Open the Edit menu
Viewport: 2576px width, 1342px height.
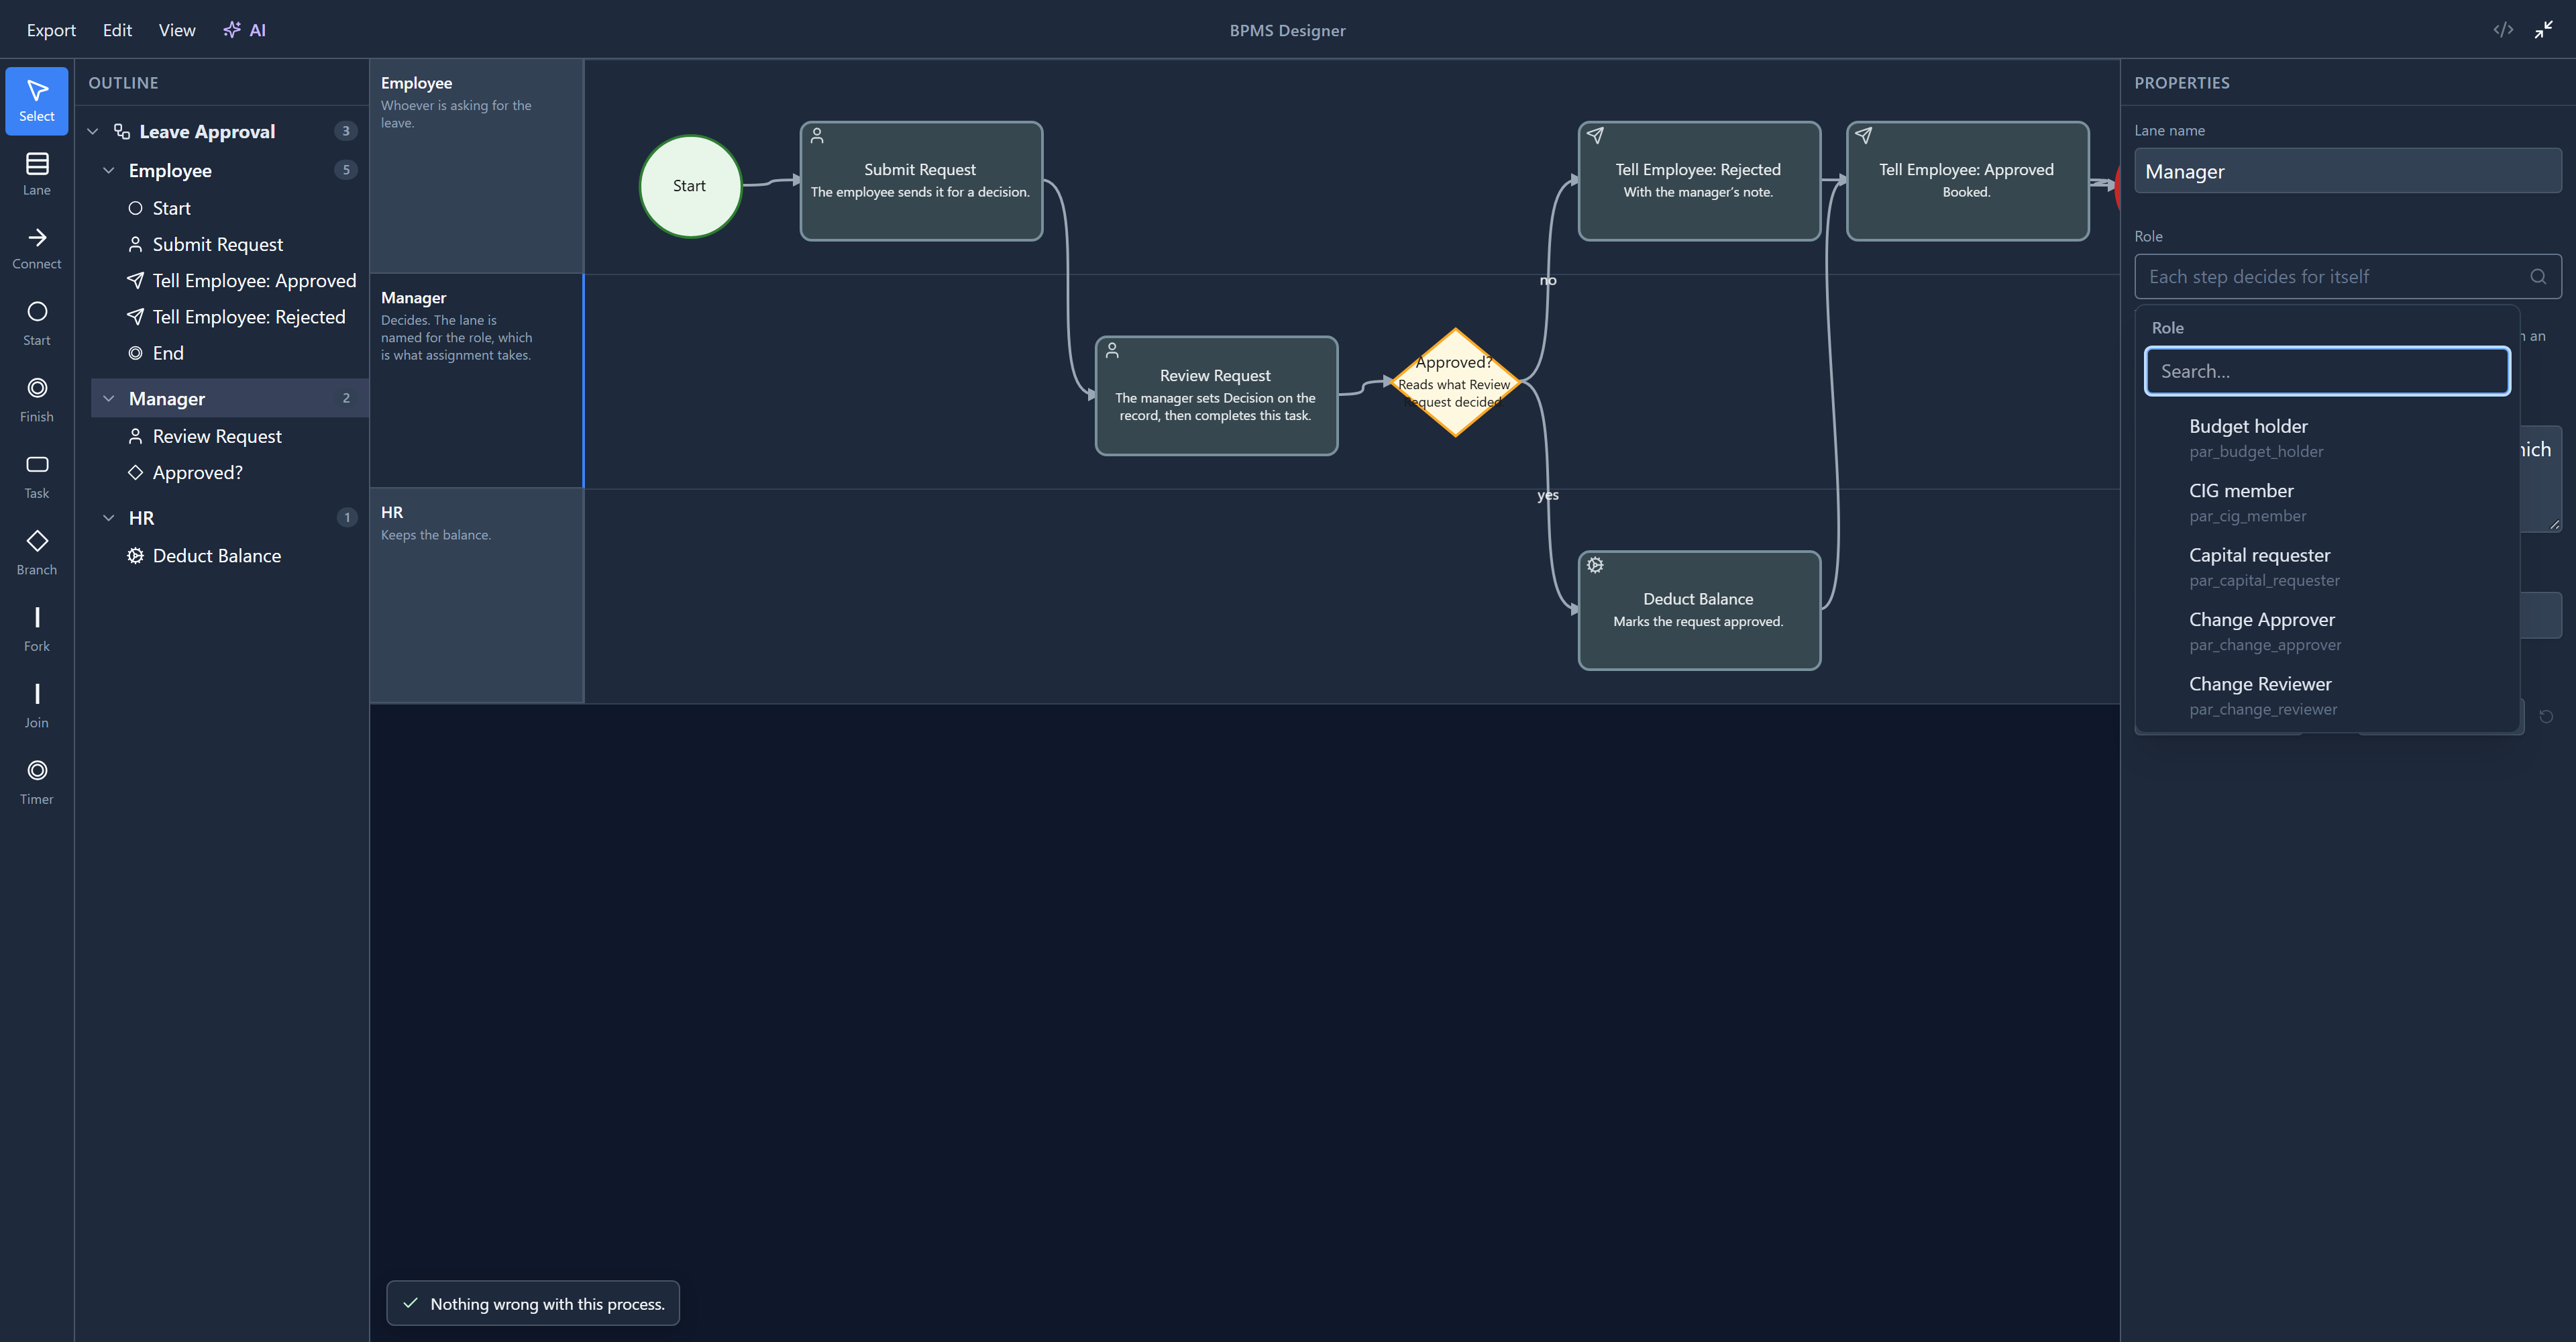tap(117, 30)
